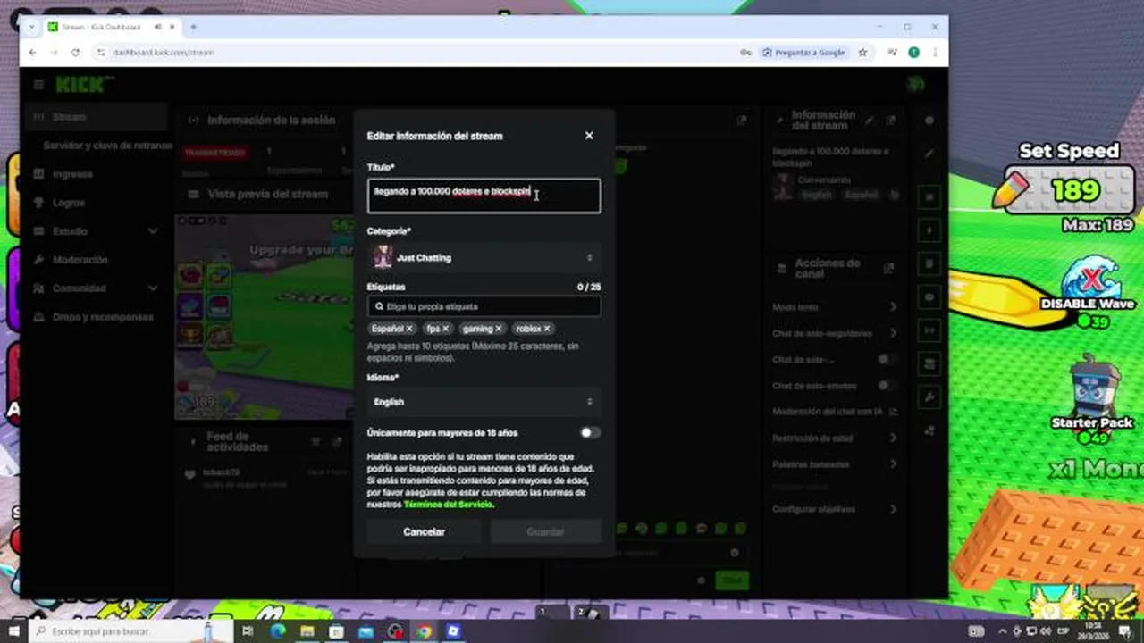1144x643 pixels.
Task: Close the Editar información del stream dialog
Action: [589, 136]
